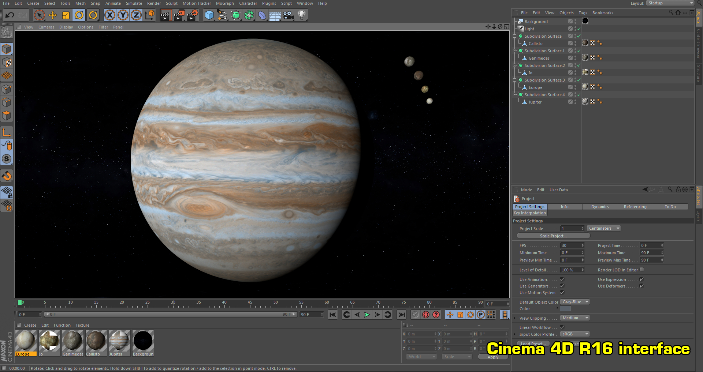Toggle the Y axis lock
The image size is (703, 372).
point(123,15)
